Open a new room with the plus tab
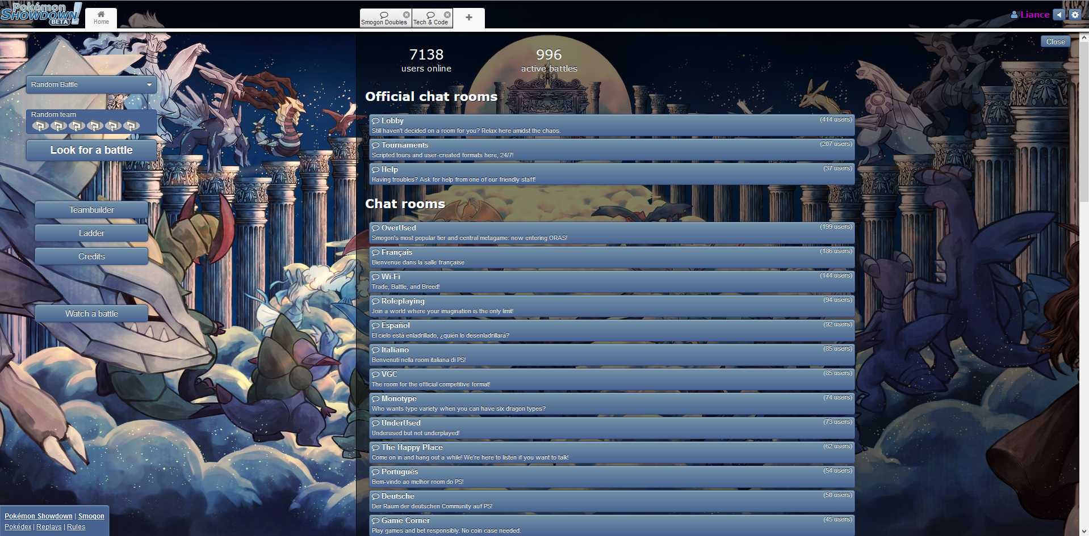This screenshot has width=1089, height=536. [468, 18]
